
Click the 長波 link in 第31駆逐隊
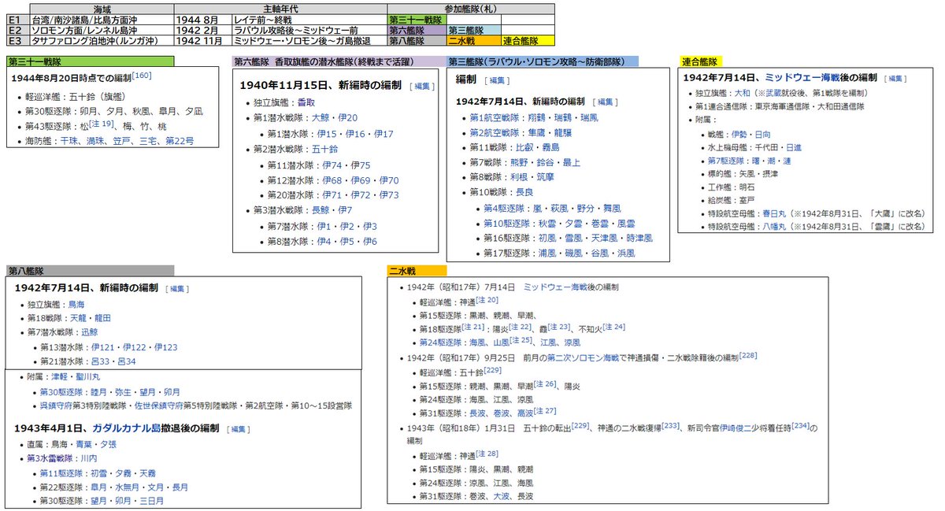pos(477,412)
